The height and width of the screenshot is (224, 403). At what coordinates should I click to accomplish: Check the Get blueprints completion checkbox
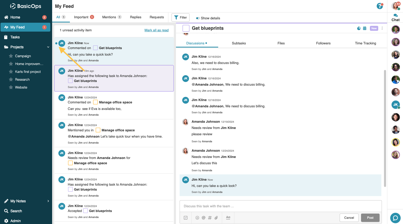pos(185,28)
